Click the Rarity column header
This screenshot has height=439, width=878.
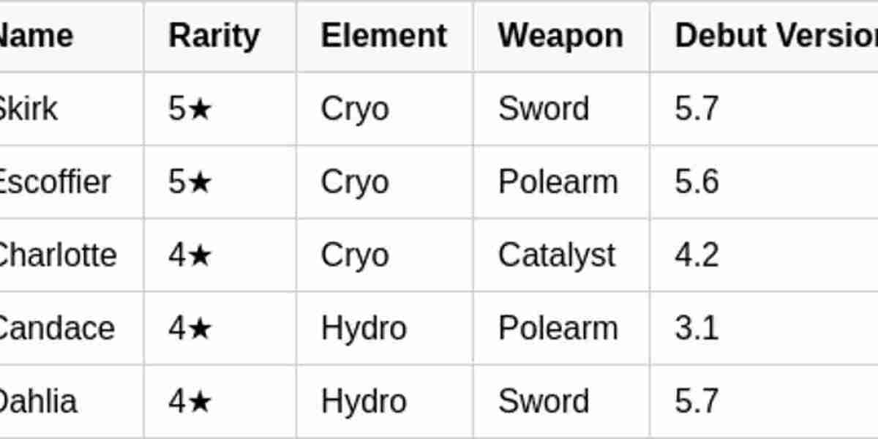[x=214, y=36]
